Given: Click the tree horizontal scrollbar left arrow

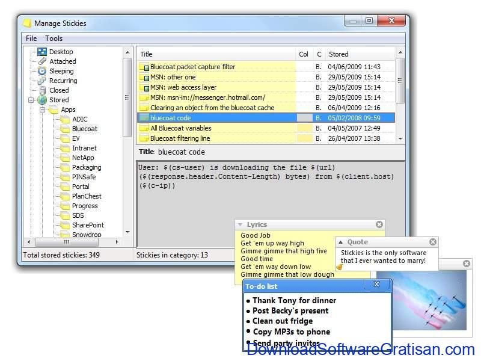Looking at the screenshot, I should click(29, 242).
